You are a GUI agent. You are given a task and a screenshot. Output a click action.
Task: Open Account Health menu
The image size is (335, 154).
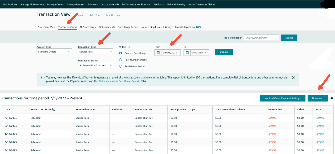(110, 4)
